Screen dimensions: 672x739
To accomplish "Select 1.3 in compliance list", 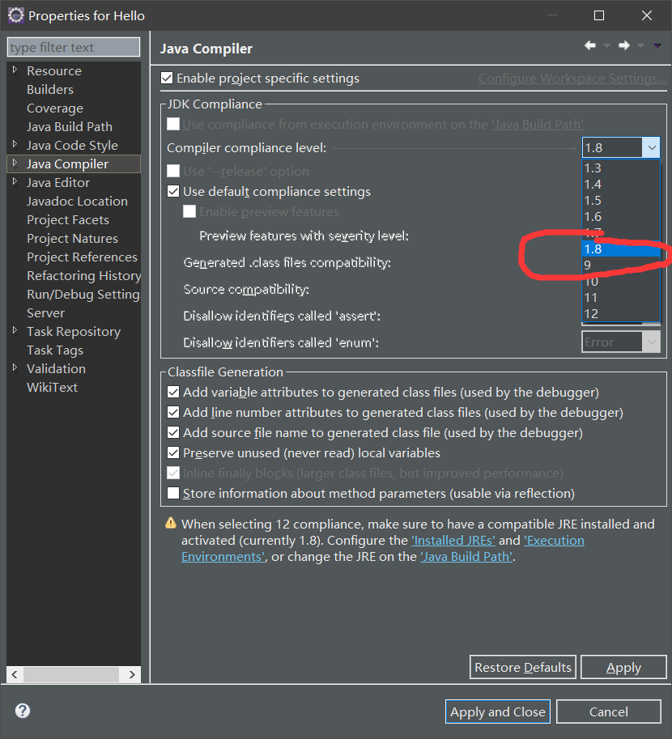I will 621,168.
